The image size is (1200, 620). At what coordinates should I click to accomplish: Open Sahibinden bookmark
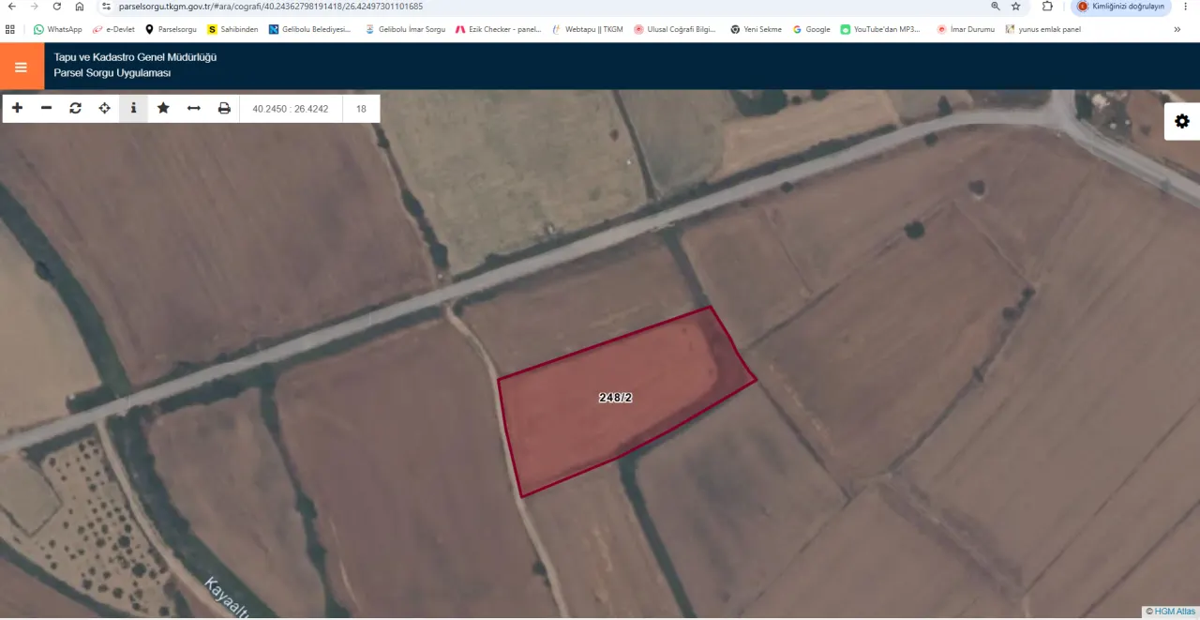click(x=232, y=29)
